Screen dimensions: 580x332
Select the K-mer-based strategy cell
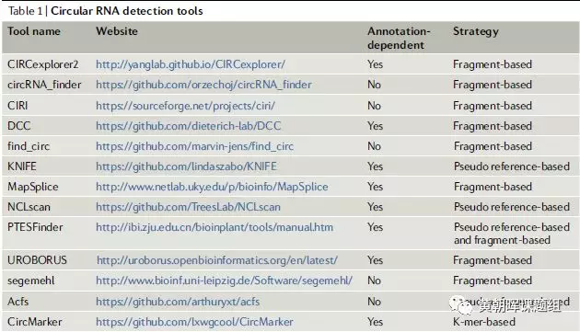[x=484, y=322]
